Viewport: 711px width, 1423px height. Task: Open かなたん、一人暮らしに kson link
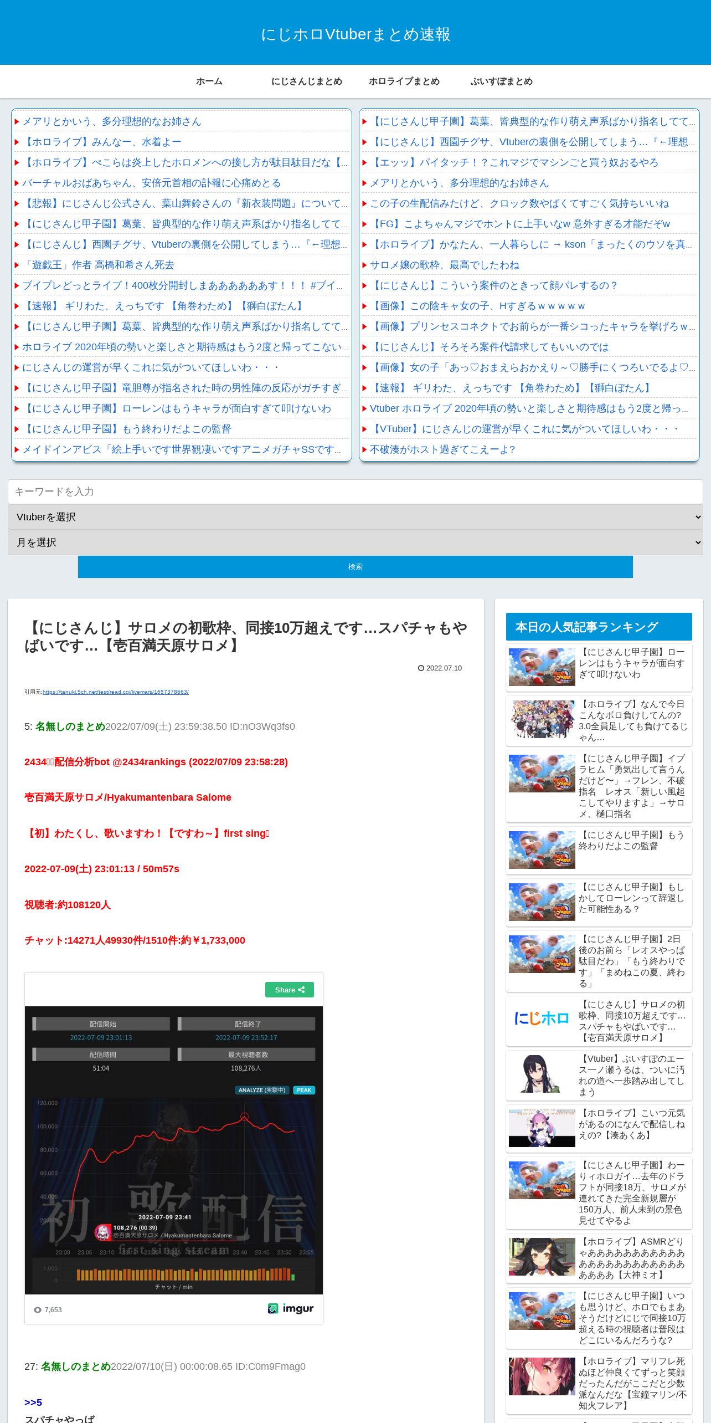[532, 244]
